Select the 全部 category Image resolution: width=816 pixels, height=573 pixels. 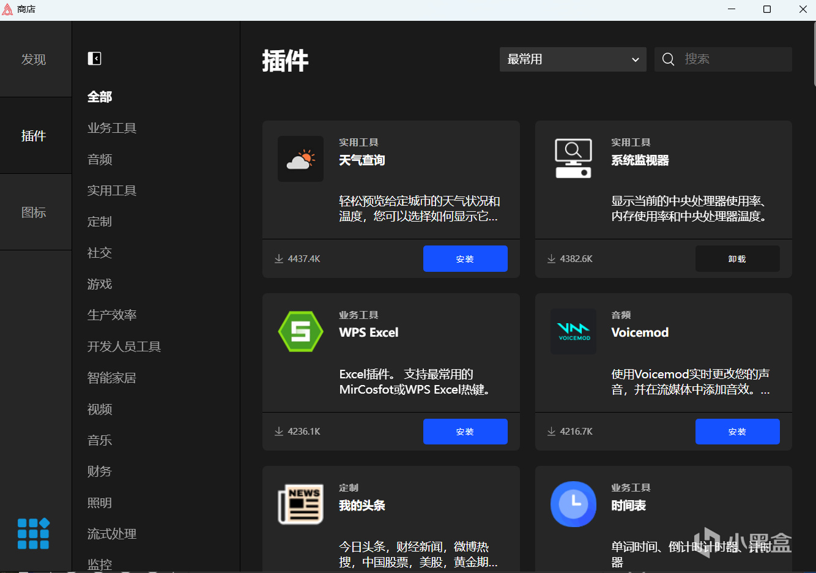tap(100, 97)
